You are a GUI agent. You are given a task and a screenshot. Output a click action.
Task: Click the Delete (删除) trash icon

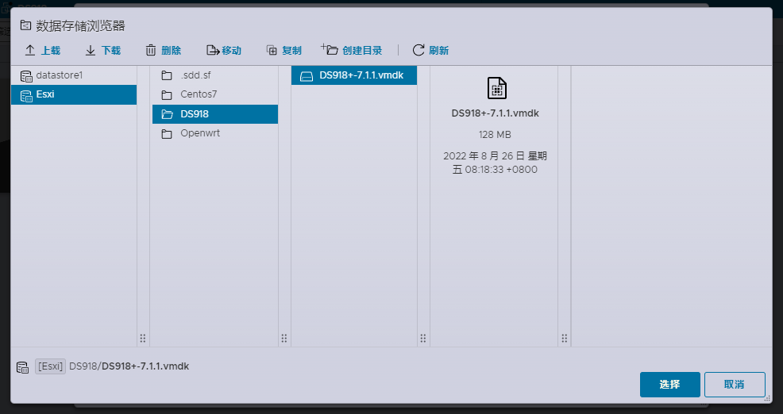click(x=151, y=51)
